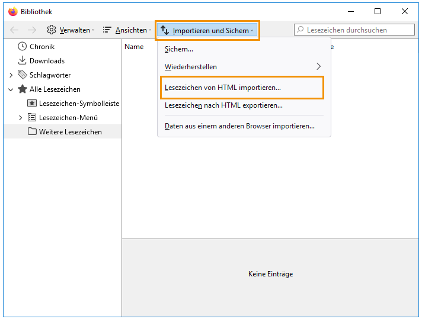422x319 pixels.
Task: Click the Importieren und Sichern button
Action: (x=207, y=30)
